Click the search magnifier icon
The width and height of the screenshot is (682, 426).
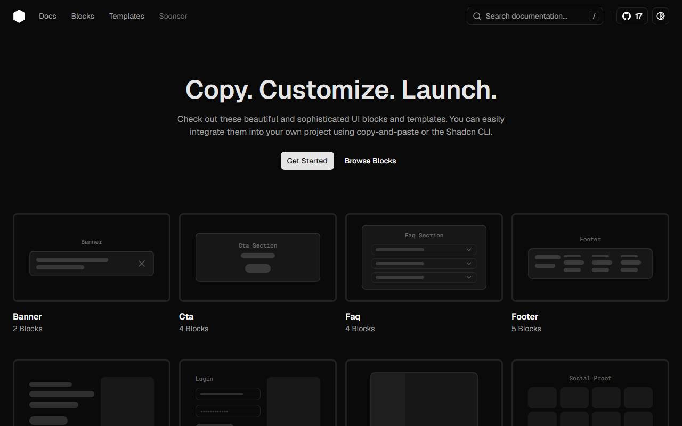pos(477,16)
